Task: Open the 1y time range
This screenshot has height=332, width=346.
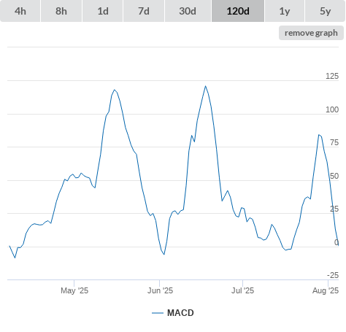Action: (x=285, y=11)
